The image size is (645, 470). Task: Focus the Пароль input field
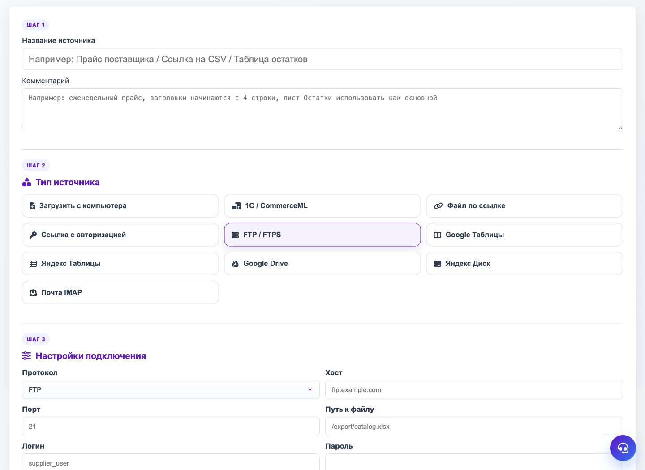point(474,462)
